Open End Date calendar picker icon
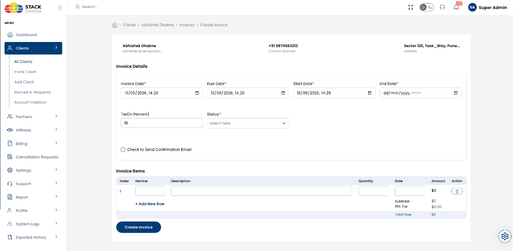Image resolution: width=513 pixels, height=251 pixels. (x=456, y=92)
